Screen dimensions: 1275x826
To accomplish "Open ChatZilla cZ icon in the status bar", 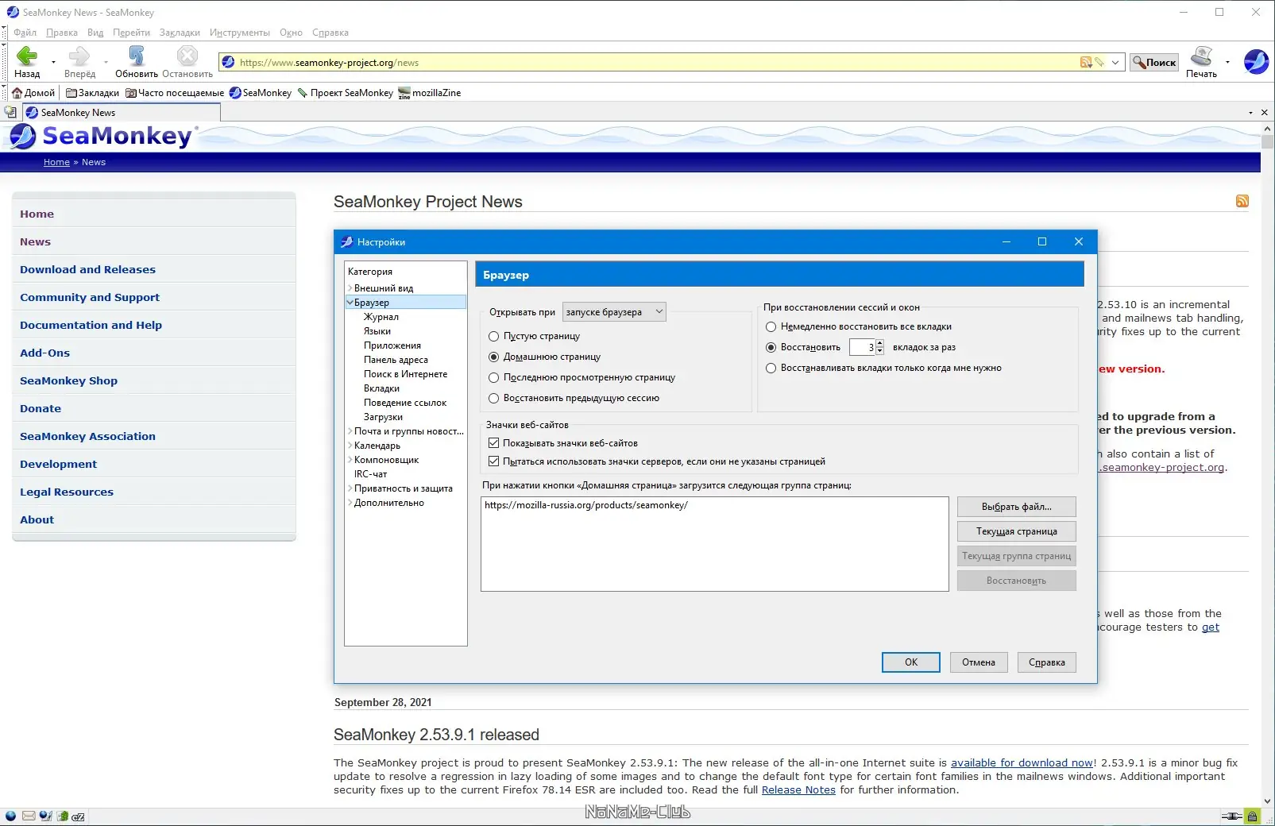I will pos(78,816).
